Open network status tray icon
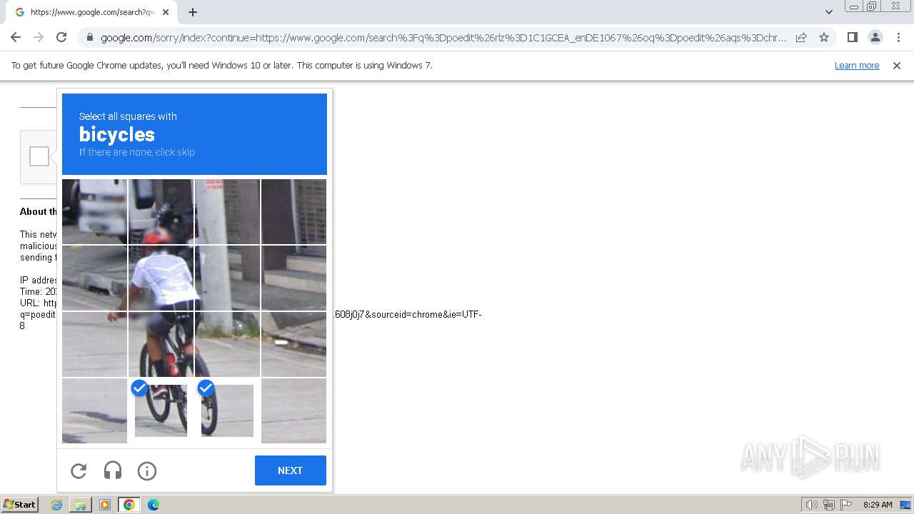914x514 pixels. click(x=829, y=505)
